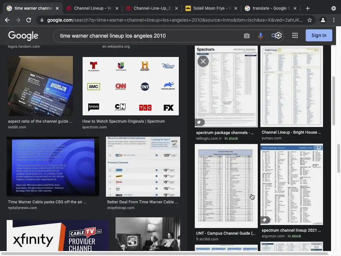Screen dimensions: 341x256
Task: Open the Google apps grid
Action: (x=295, y=35)
